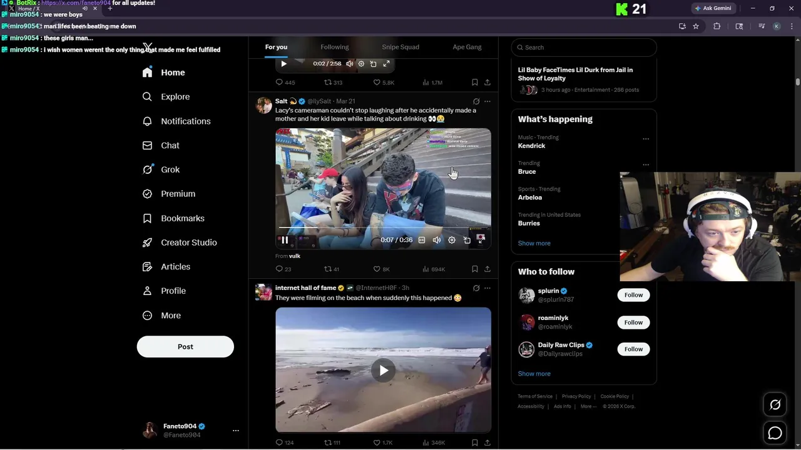The width and height of the screenshot is (801, 450).
Task: Like the top post with 5.8K likes
Action: (x=383, y=82)
